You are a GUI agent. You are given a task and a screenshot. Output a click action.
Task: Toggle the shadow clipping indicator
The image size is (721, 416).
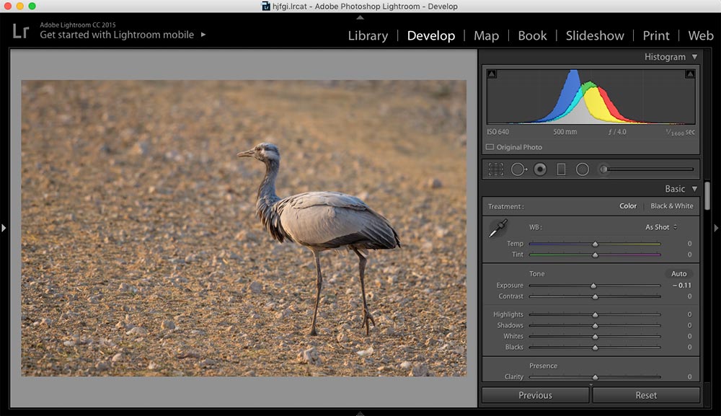click(x=492, y=73)
